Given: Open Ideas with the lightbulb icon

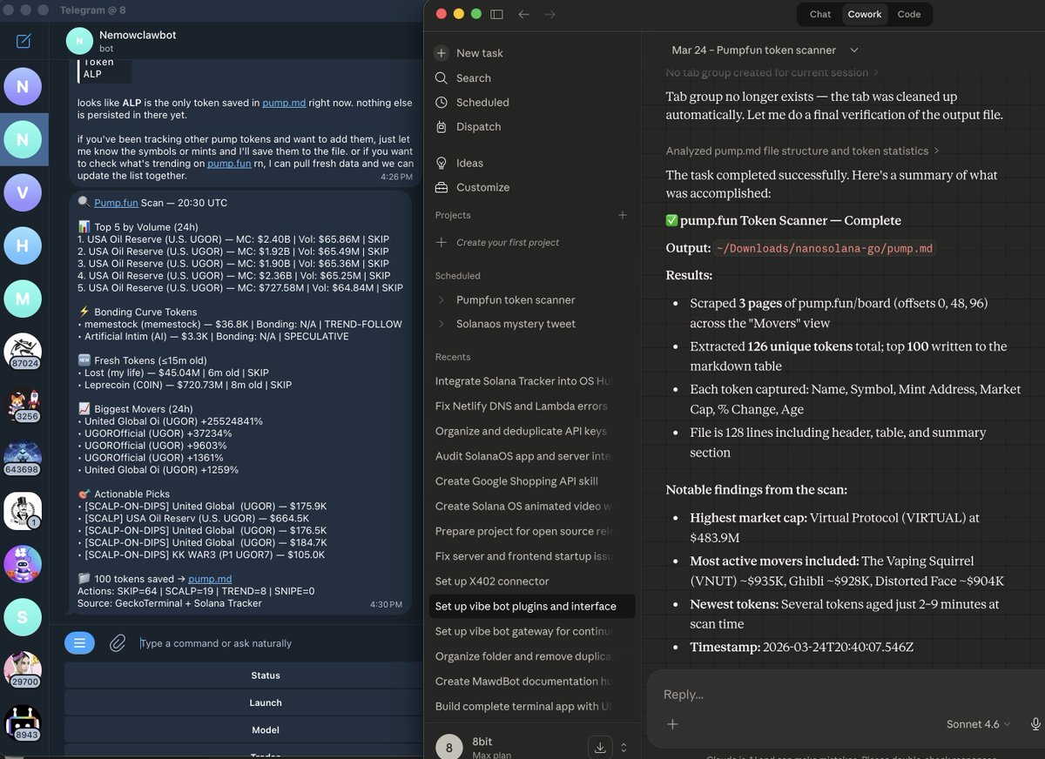Looking at the screenshot, I should pyautogui.click(x=459, y=164).
